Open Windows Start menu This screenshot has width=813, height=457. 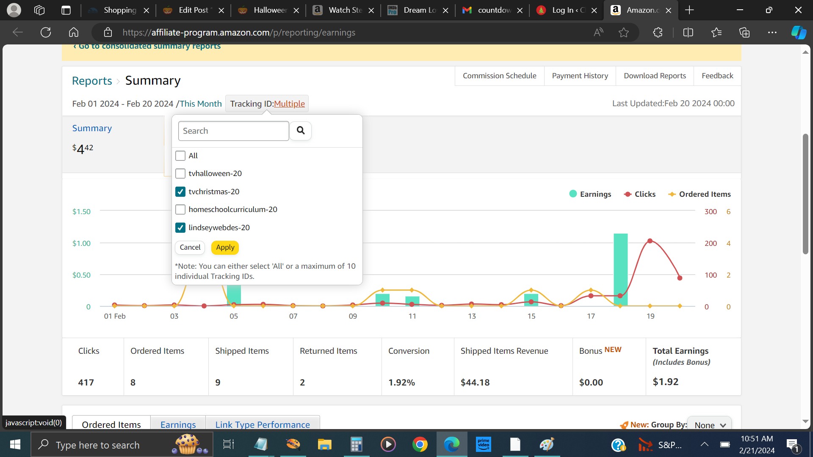tap(15, 444)
